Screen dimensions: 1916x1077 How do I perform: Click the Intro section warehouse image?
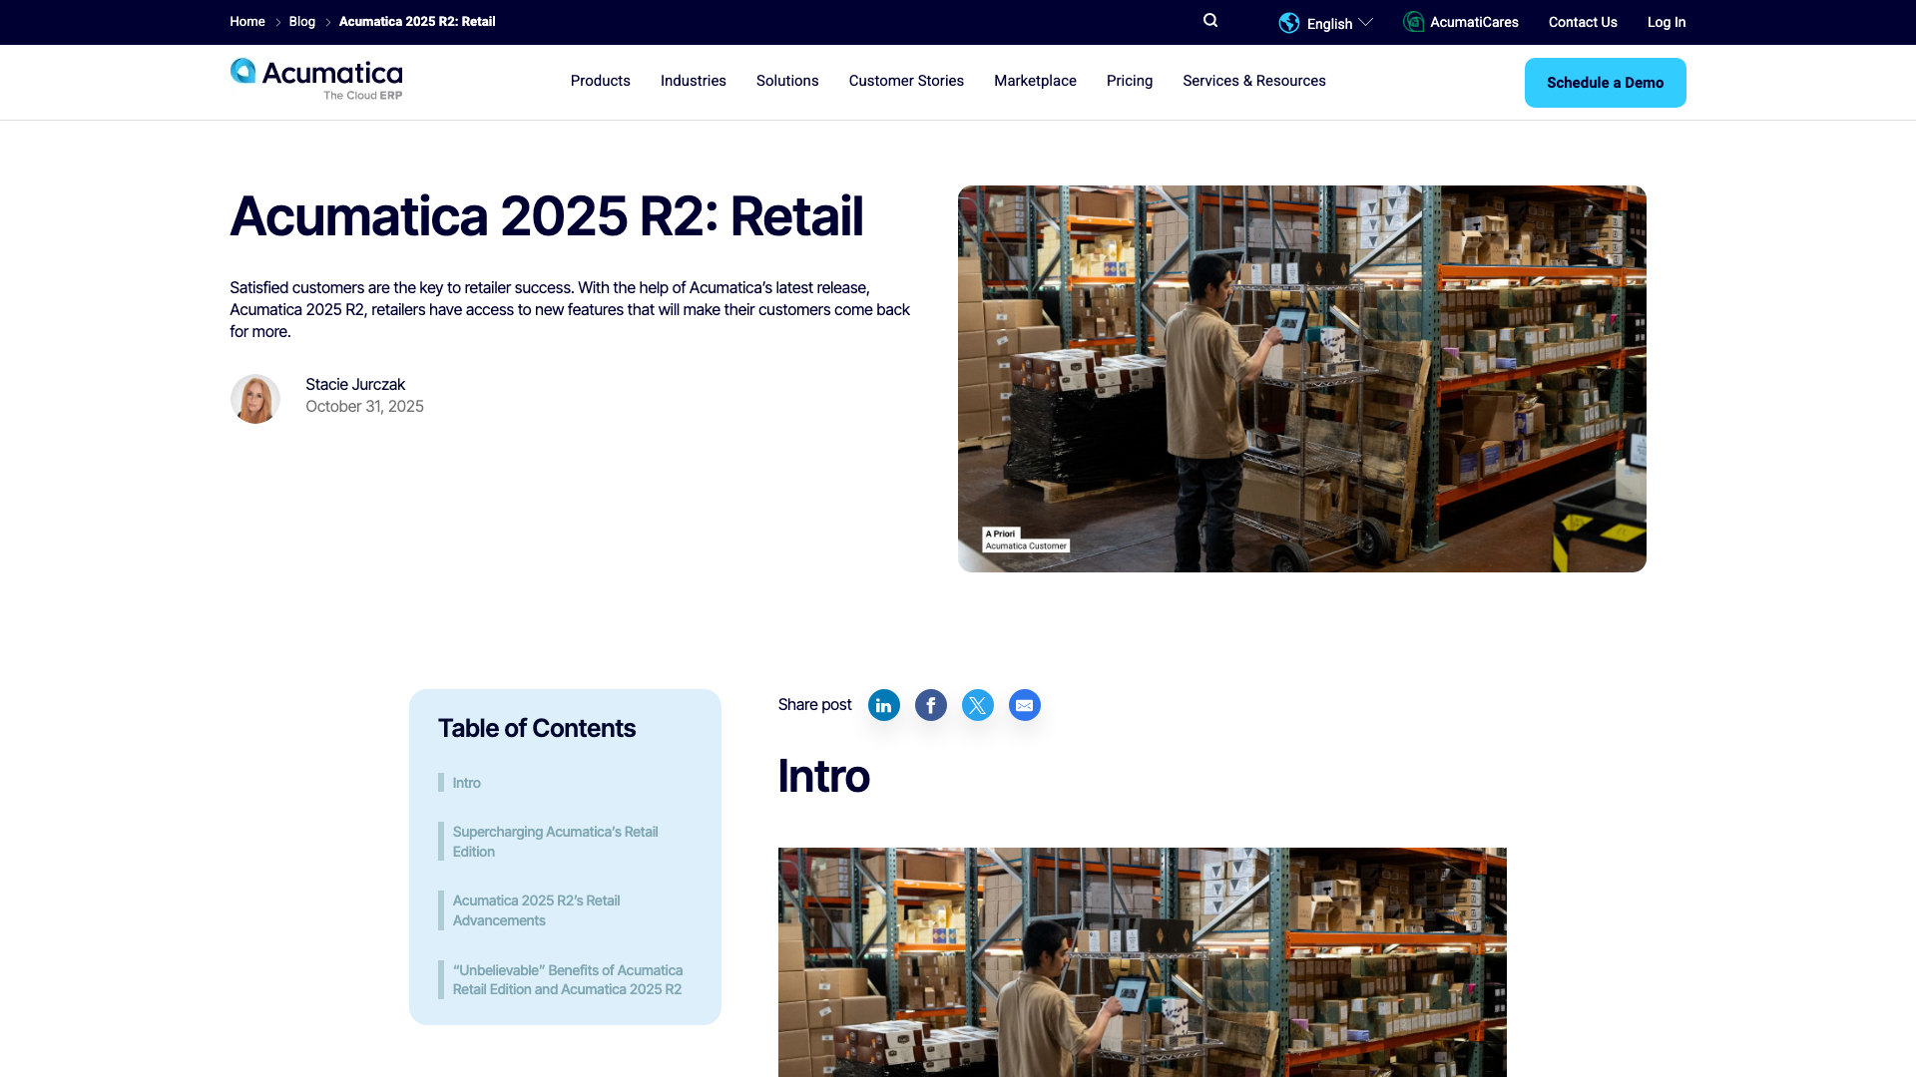click(x=1143, y=962)
